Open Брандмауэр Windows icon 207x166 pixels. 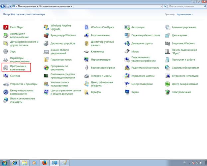[x=46, y=35]
